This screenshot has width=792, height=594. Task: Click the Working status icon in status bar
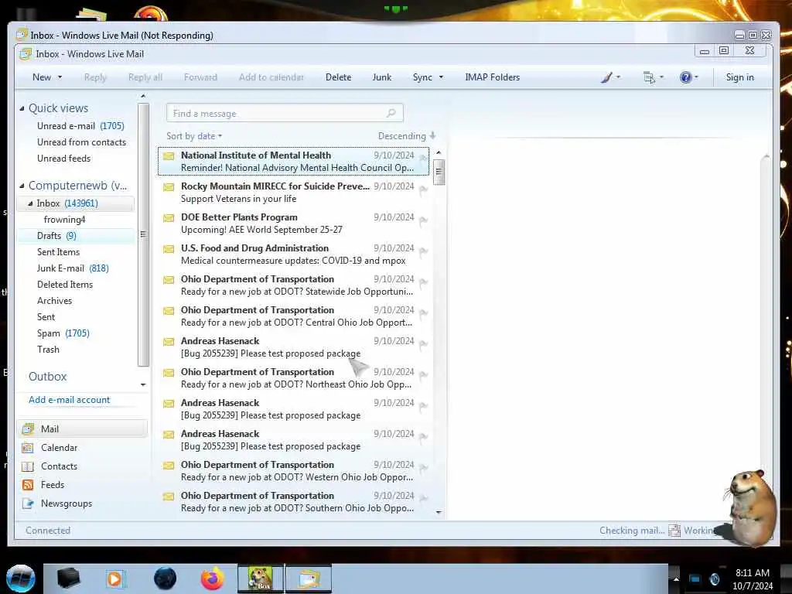[x=674, y=531]
